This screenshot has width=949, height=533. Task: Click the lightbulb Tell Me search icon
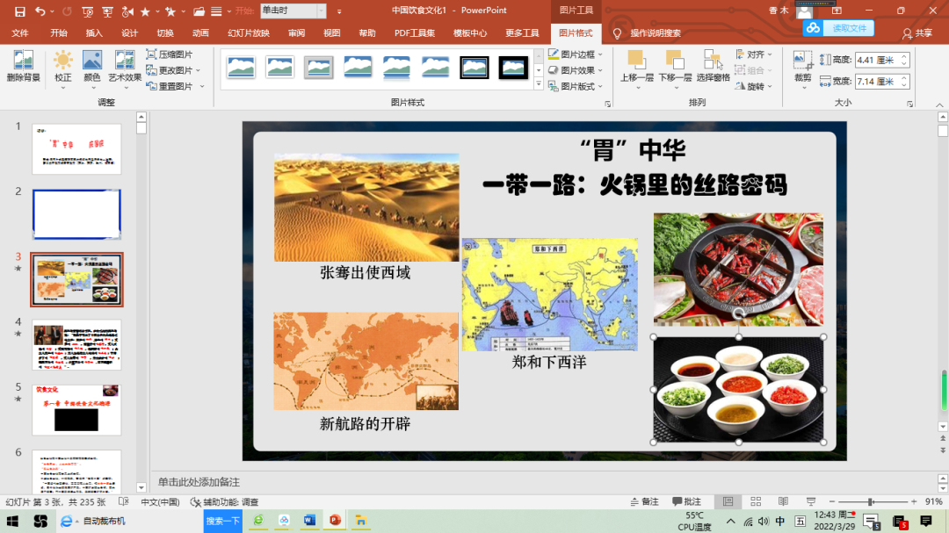point(617,33)
